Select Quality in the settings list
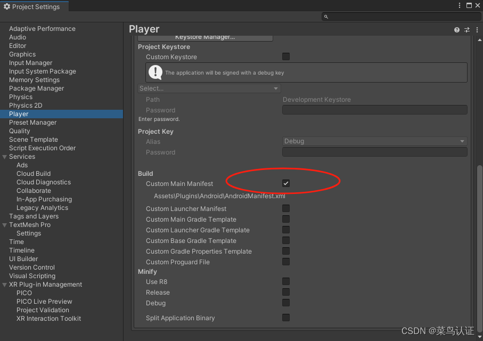The width and height of the screenshot is (483, 341). tap(19, 131)
